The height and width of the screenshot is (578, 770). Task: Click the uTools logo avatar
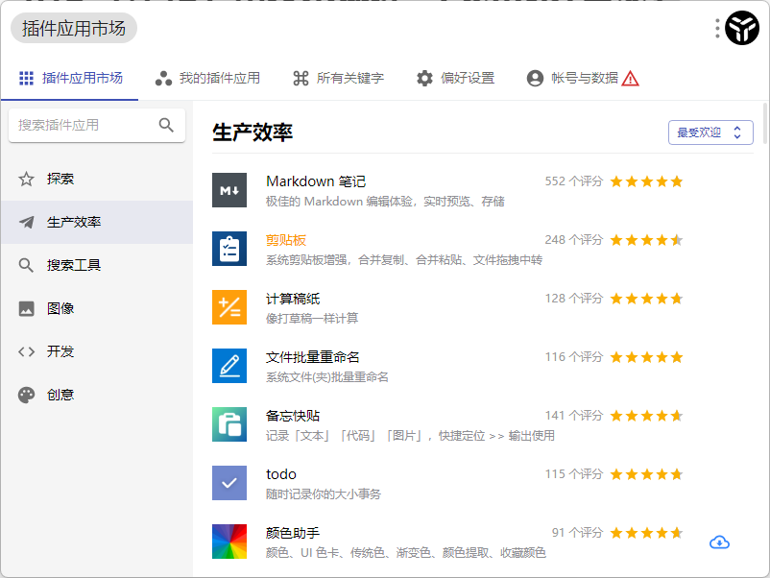click(x=742, y=29)
